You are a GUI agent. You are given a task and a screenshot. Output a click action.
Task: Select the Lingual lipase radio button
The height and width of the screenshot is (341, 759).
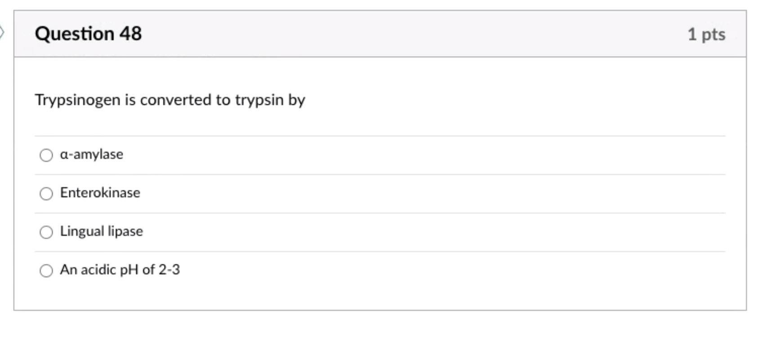[x=47, y=232]
